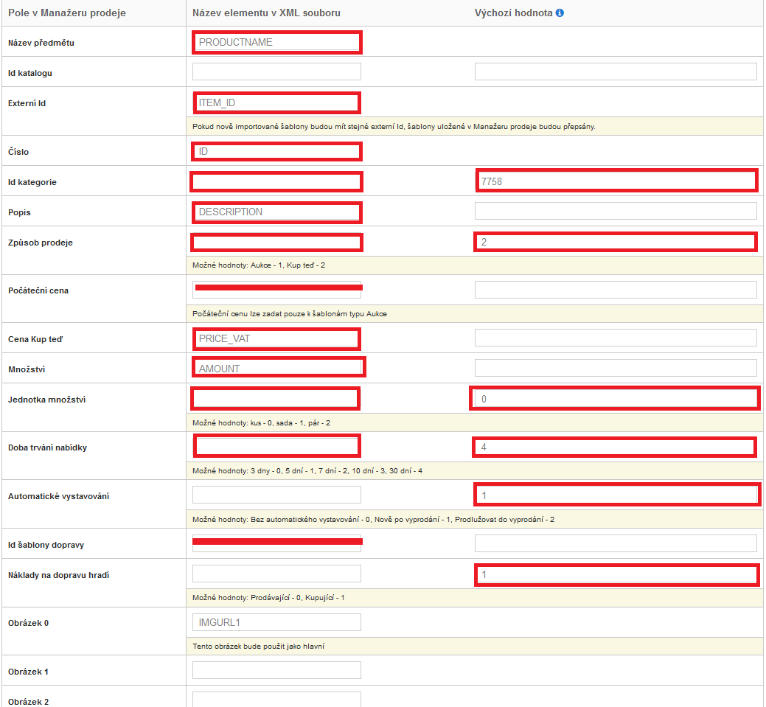This screenshot has width=766, height=707.
Task: Click the PRODUCTNAME XML element field
Action: click(x=276, y=42)
